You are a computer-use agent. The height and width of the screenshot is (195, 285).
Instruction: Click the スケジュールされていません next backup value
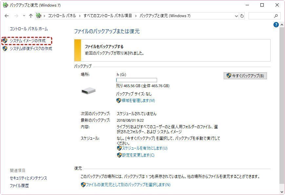tap(136, 114)
